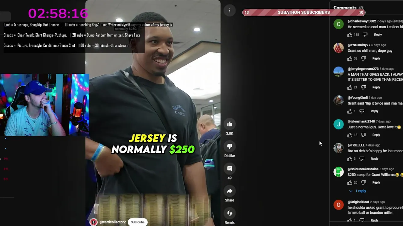Open the @charleswayt5882 username link
The height and width of the screenshot is (226, 403).
click(362, 21)
